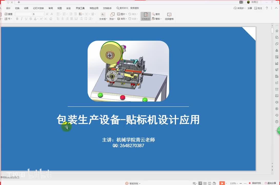
Task: Click the history clock icon in sidebar
Action: 277,115
